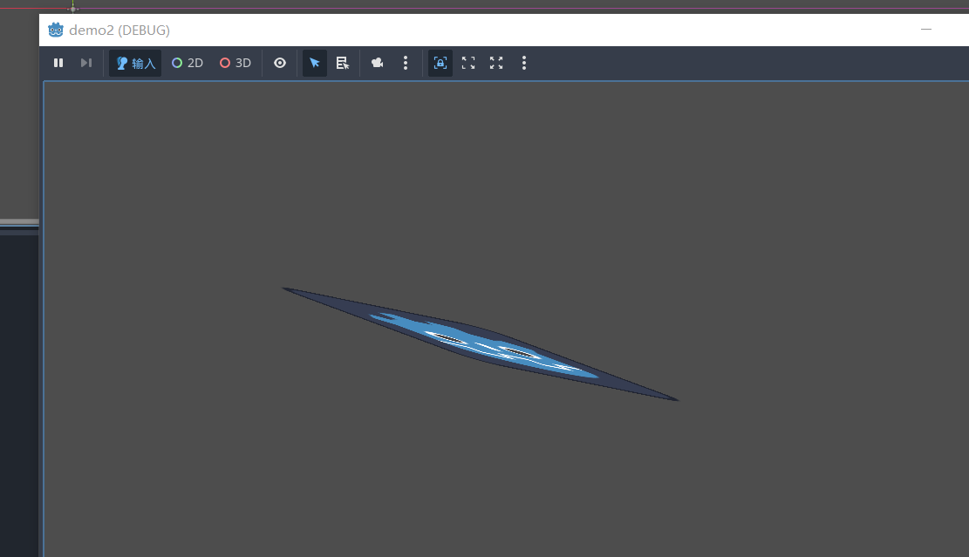The width and height of the screenshot is (969, 557).
Task: Select the arrow select tool
Action: coord(315,63)
